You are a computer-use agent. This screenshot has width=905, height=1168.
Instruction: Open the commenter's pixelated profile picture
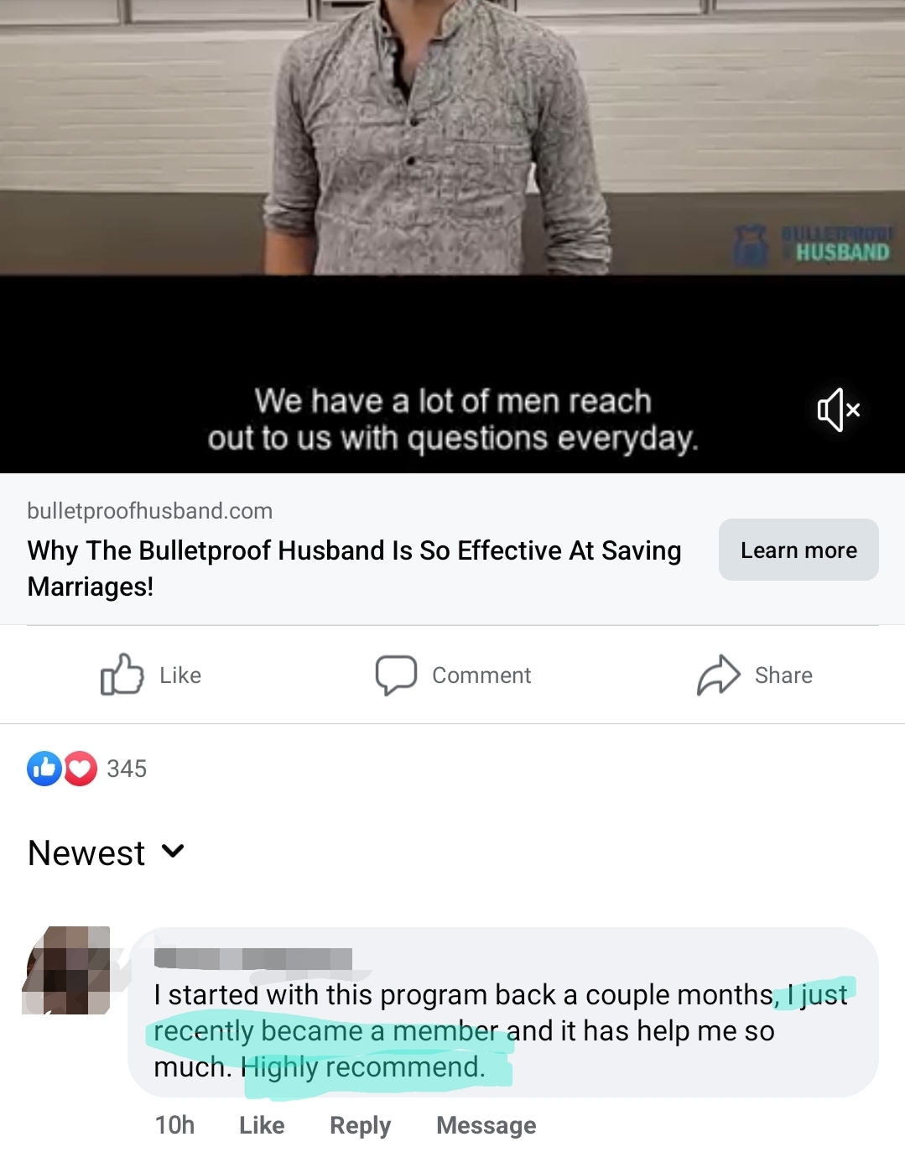click(x=67, y=970)
